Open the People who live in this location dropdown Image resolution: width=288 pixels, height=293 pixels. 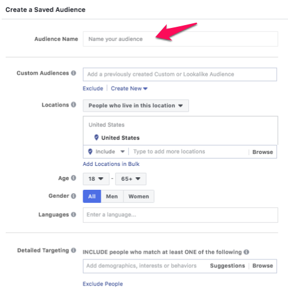point(135,105)
